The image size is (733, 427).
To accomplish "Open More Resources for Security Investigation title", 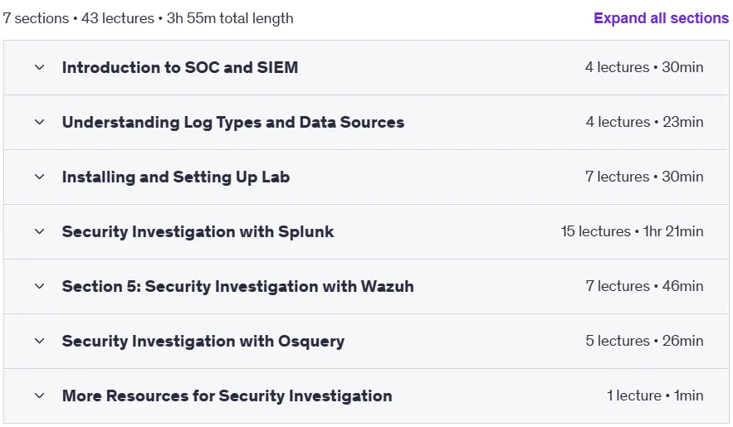I will [227, 396].
